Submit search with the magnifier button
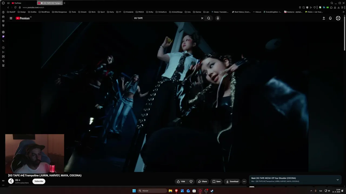Image resolution: width=346 pixels, height=194 pixels. point(209,18)
